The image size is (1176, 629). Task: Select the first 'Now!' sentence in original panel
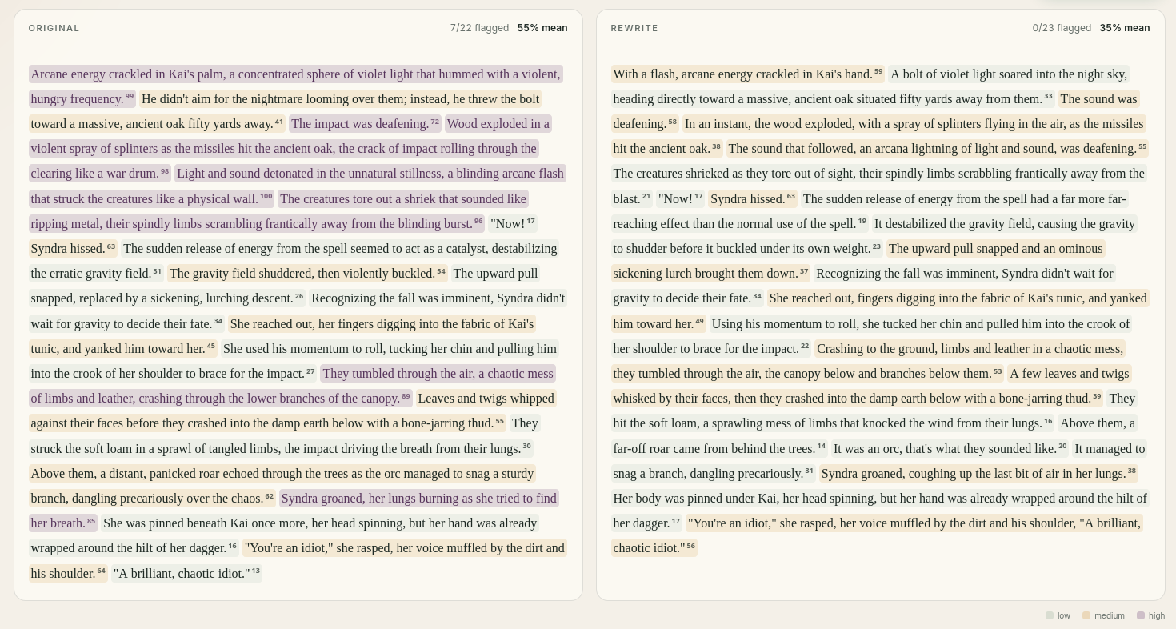[512, 223]
